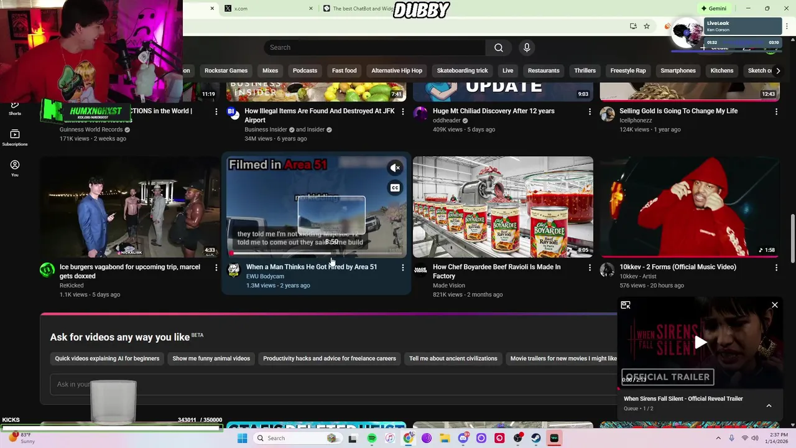Open Business Insider channel avatar
Image resolution: width=796 pixels, height=448 pixels.
[233, 112]
